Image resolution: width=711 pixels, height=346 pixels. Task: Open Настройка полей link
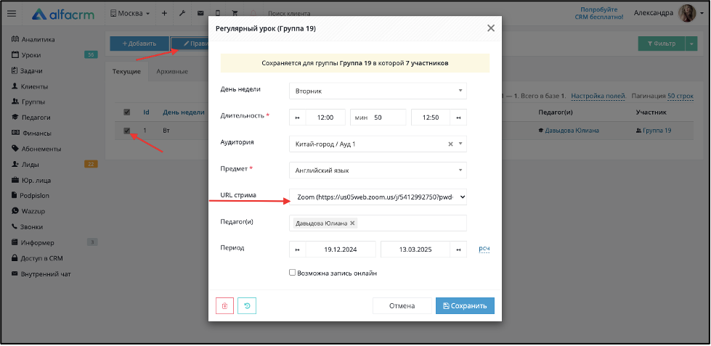tap(598, 96)
